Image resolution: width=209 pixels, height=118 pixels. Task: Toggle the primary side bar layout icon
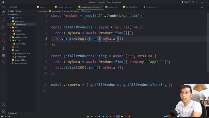pyautogui.click(x=183, y=2)
